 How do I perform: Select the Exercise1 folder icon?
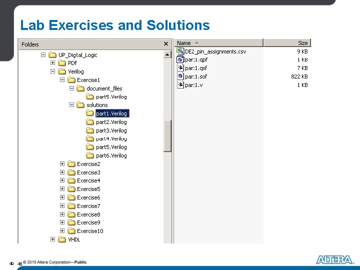coord(71,80)
